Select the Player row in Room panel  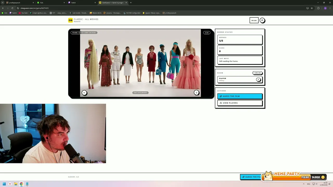(x=240, y=79)
